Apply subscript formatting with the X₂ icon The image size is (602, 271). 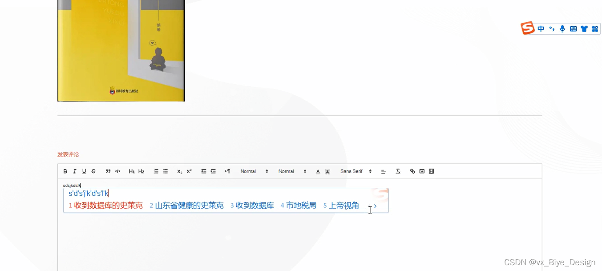(180, 171)
